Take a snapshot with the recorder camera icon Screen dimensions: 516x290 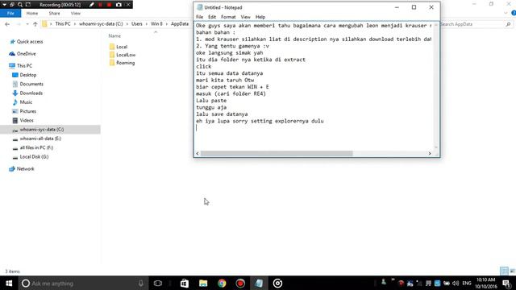(x=119, y=5)
